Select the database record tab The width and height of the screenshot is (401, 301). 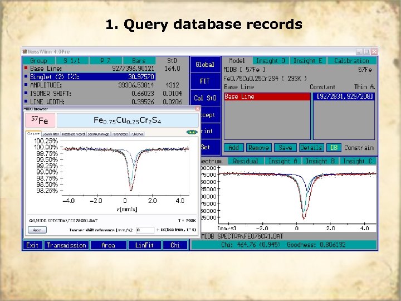(x=74, y=134)
